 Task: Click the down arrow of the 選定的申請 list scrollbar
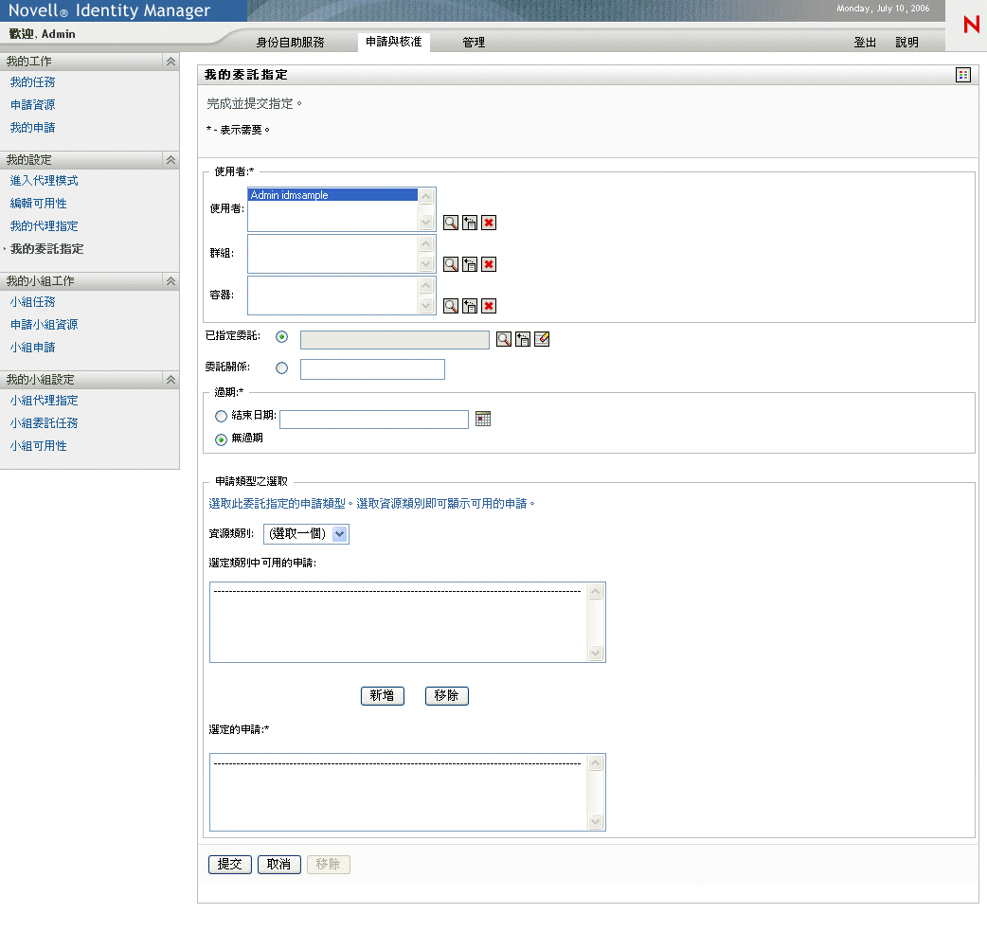(596, 822)
